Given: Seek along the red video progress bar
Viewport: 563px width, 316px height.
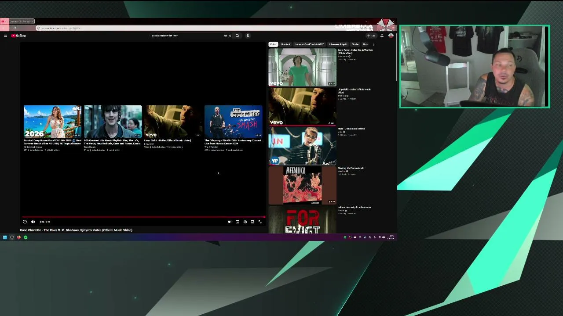Looking at the screenshot, I should (144, 217).
